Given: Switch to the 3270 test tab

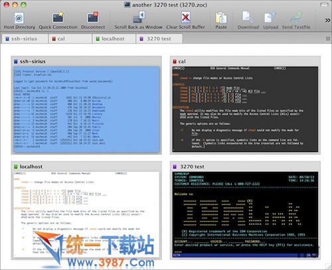Looking at the screenshot, I should (x=159, y=39).
